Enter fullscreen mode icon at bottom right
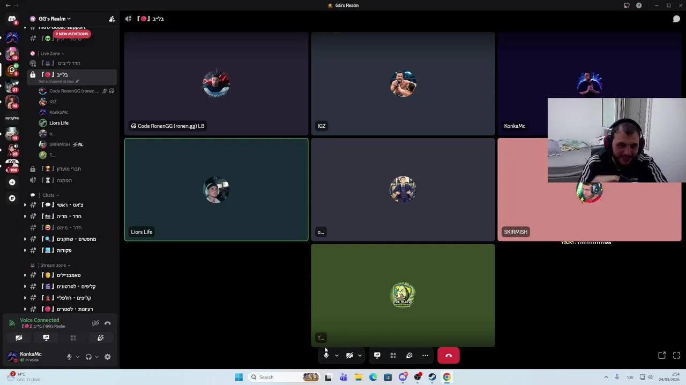This screenshot has height=385, width=686. [676, 356]
